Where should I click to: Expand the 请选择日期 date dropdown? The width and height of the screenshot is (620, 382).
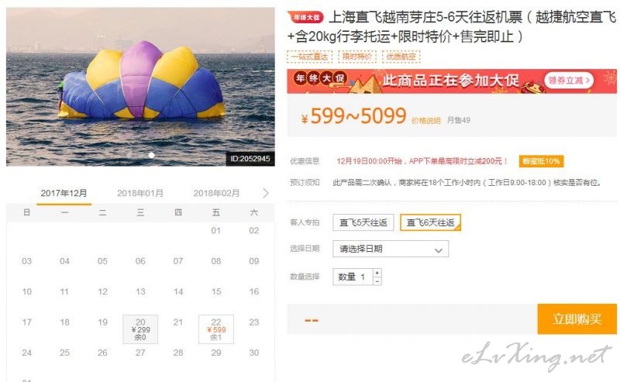(391, 249)
